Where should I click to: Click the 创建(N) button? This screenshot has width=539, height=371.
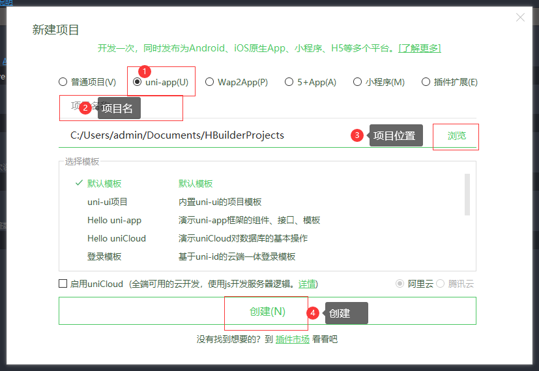click(267, 311)
